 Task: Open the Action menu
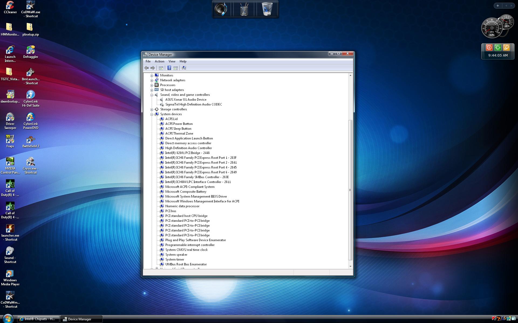159,61
